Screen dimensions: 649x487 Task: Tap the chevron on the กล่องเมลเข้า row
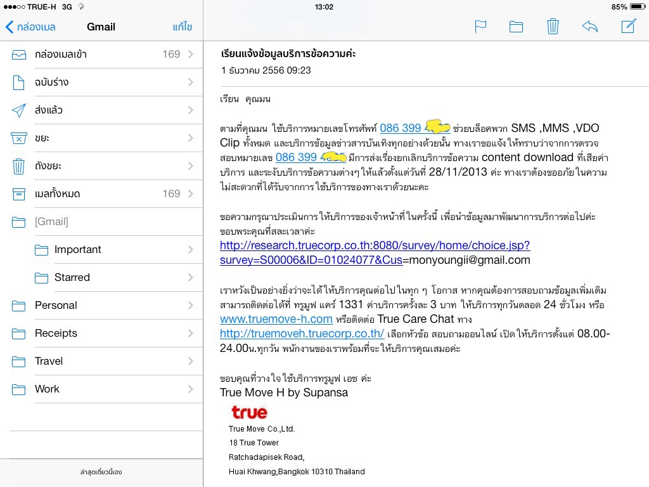tap(190, 55)
